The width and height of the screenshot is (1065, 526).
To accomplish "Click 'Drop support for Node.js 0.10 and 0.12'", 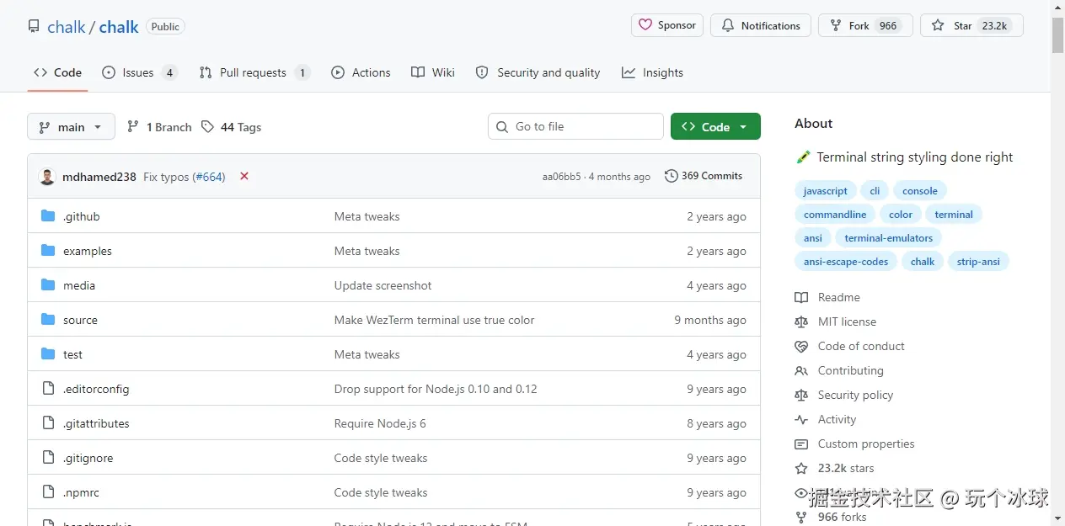I will pyautogui.click(x=436, y=389).
